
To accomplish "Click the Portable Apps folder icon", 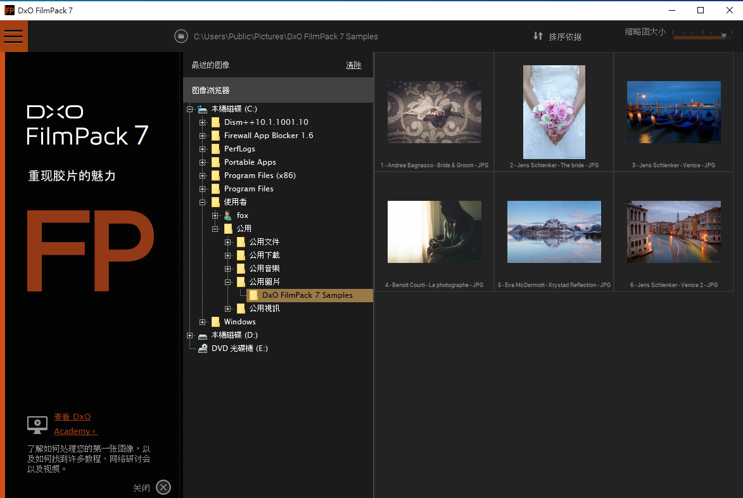I will pyautogui.click(x=215, y=162).
